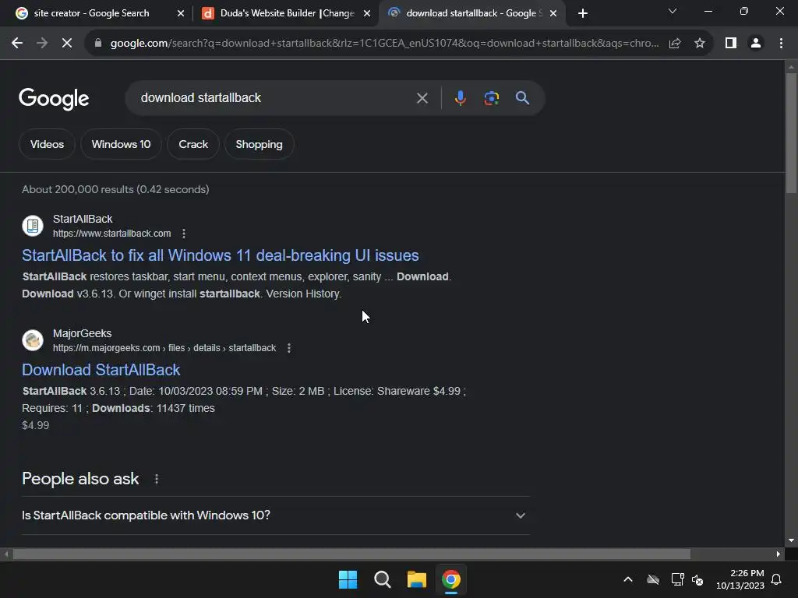Click the startallback.com URL text
The height and width of the screenshot is (598, 798).
point(112,234)
